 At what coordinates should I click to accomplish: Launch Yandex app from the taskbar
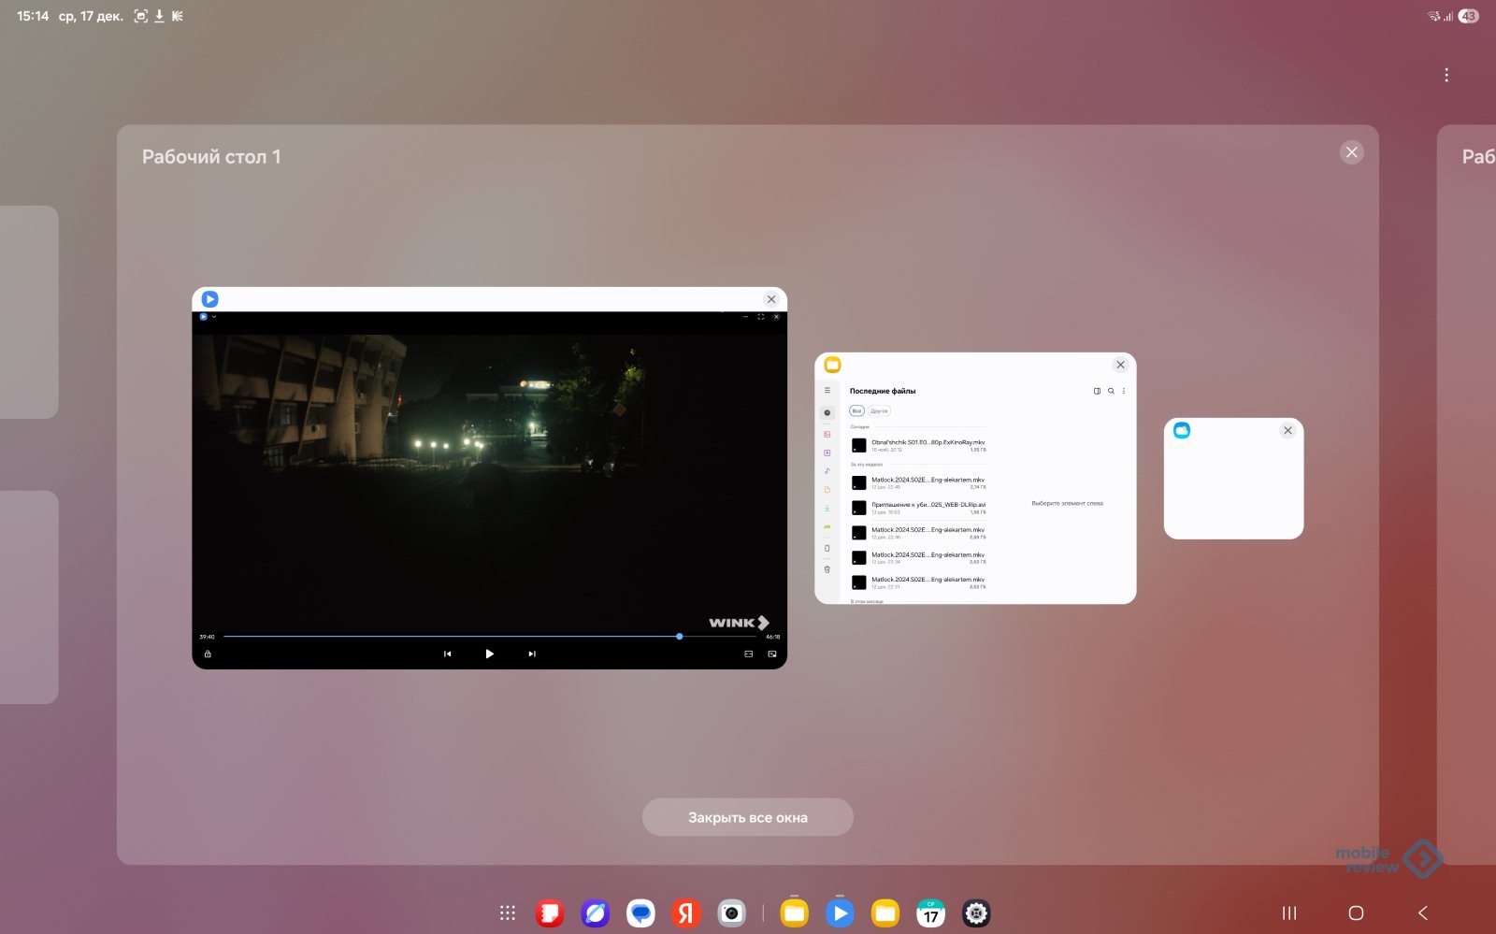coord(686,913)
